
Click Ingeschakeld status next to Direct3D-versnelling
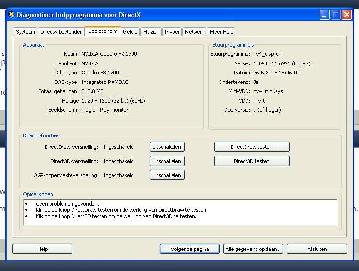click(119, 161)
